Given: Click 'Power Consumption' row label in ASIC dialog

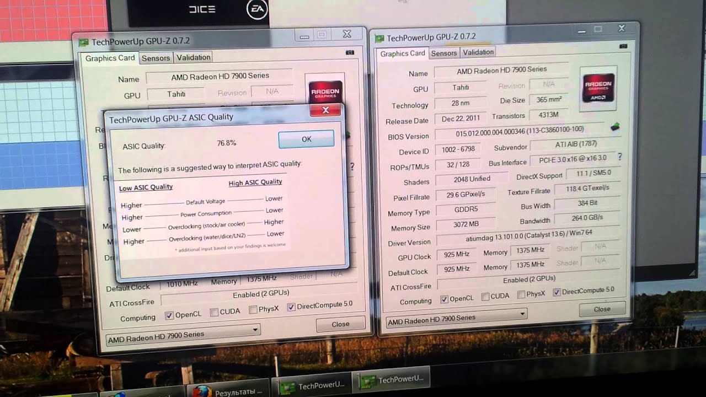Looking at the screenshot, I should click(x=206, y=214).
